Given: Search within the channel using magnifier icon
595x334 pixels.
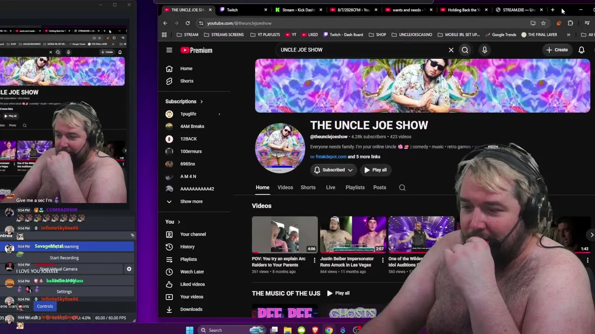Looking at the screenshot, I should [x=402, y=187].
